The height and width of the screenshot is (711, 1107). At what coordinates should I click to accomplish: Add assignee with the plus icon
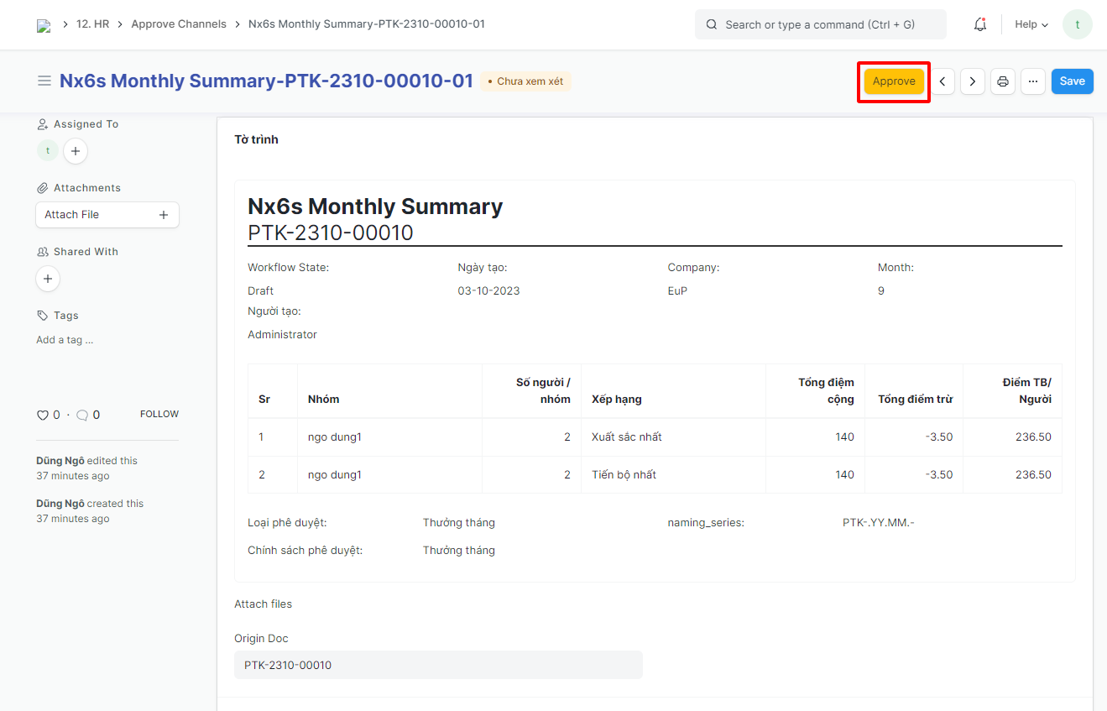(x=76, y=151)
